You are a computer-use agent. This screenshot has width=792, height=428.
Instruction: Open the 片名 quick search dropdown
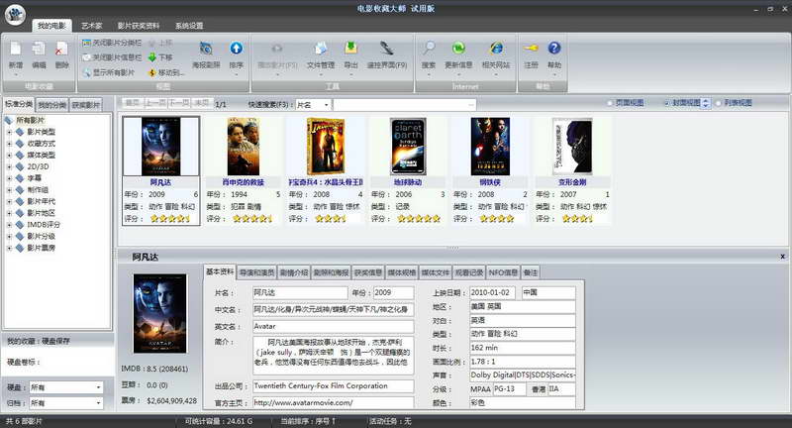(x=312, y=104)
